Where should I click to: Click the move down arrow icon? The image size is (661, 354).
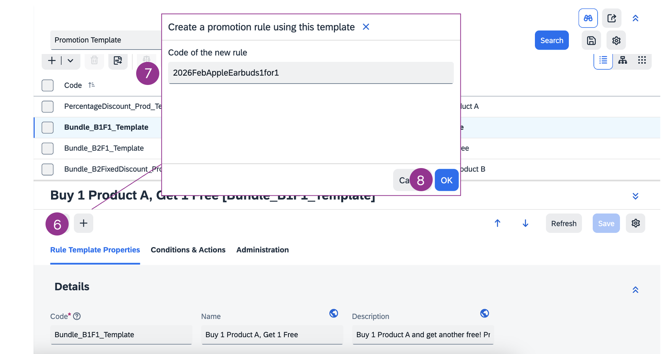pyautogui.click(x=525, y=223)
